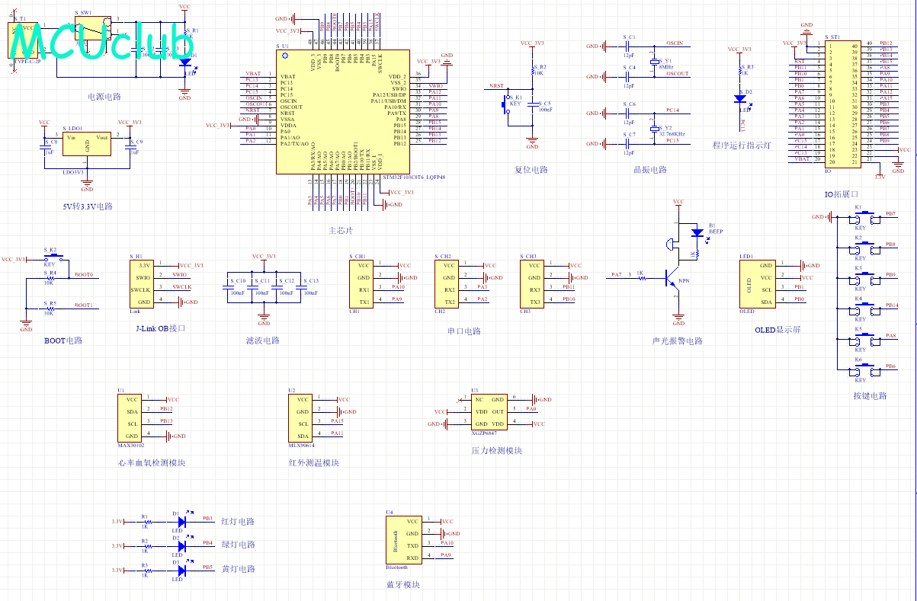Click the MCUclub watermark logo
Screen dimensions: 917x601
point(98,42)
